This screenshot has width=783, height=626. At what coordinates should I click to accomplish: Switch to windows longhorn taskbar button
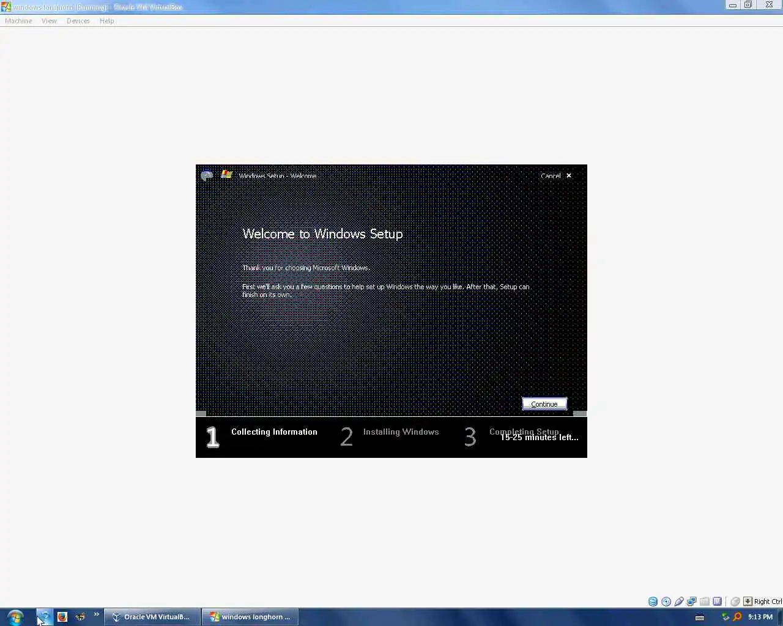point(251,617)
